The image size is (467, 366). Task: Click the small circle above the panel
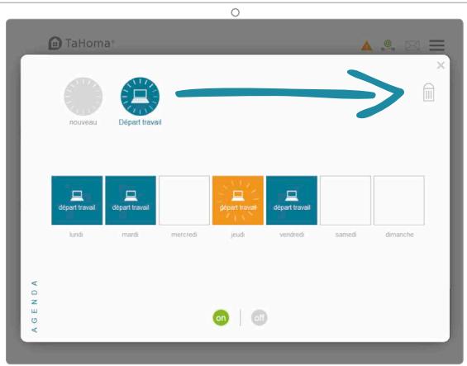click(236, 12)
